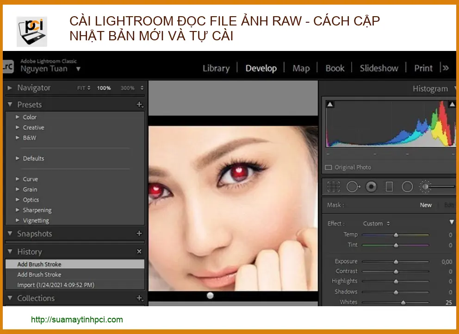
Task: Toggle shadow clipping indicator in Histogram
Action: point(330,104)
